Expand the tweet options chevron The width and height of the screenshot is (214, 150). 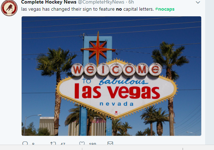pos(198,2)
